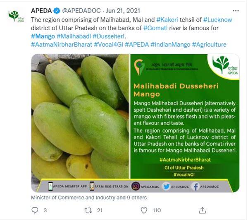Click the #IndianMango hashtag
Viewport: 248px width, 220px height.
click(x=170, y=44)
